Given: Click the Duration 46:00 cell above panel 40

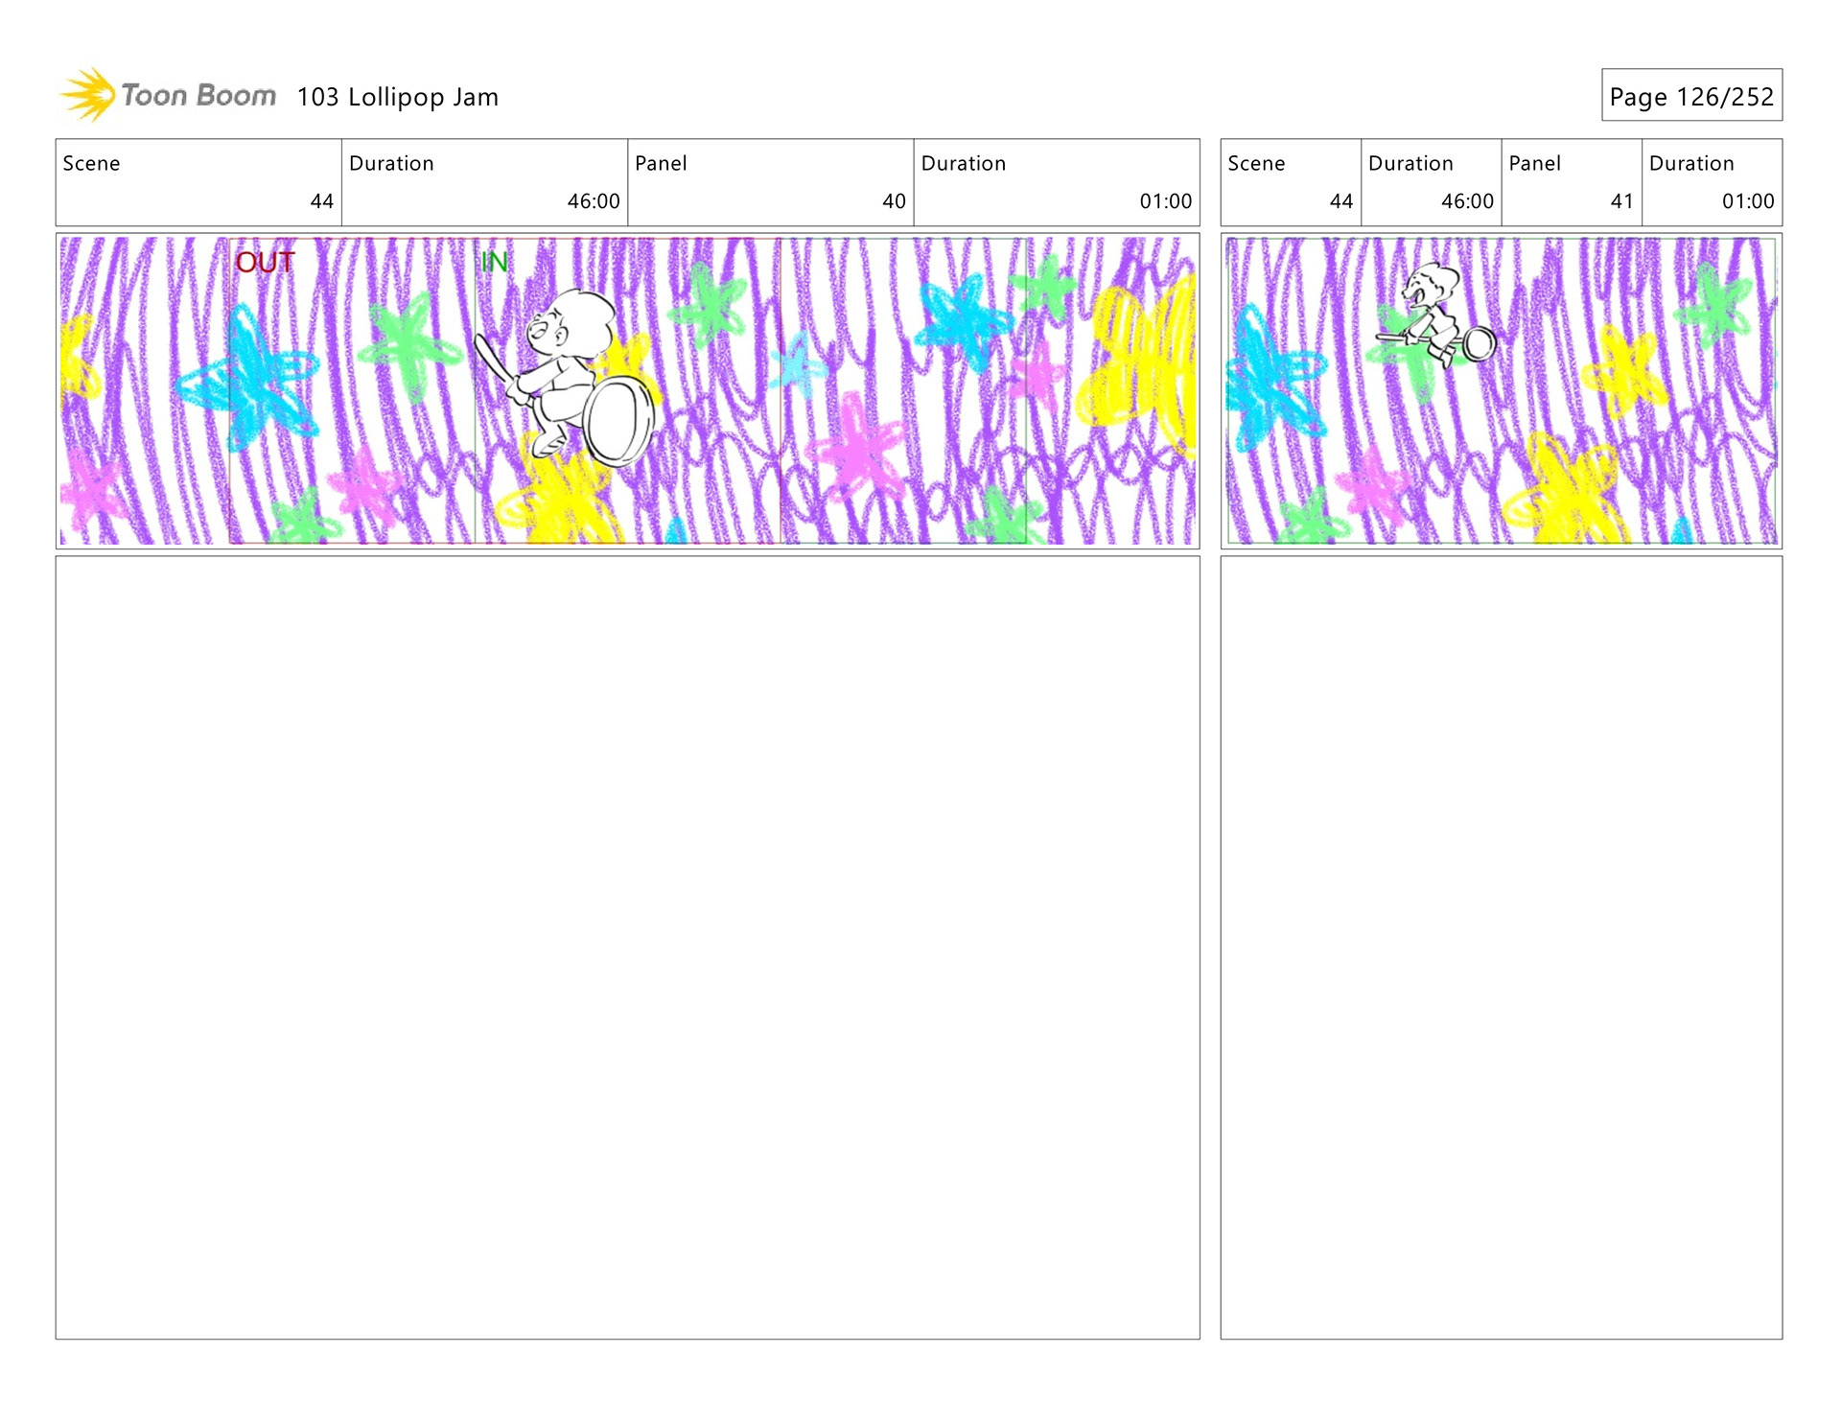Looking at the screenshot, I should tap(484, 182).
